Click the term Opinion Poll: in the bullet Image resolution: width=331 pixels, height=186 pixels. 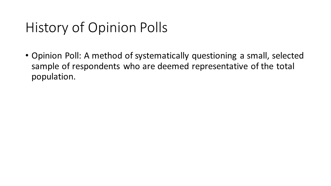[x=57, y=56]
